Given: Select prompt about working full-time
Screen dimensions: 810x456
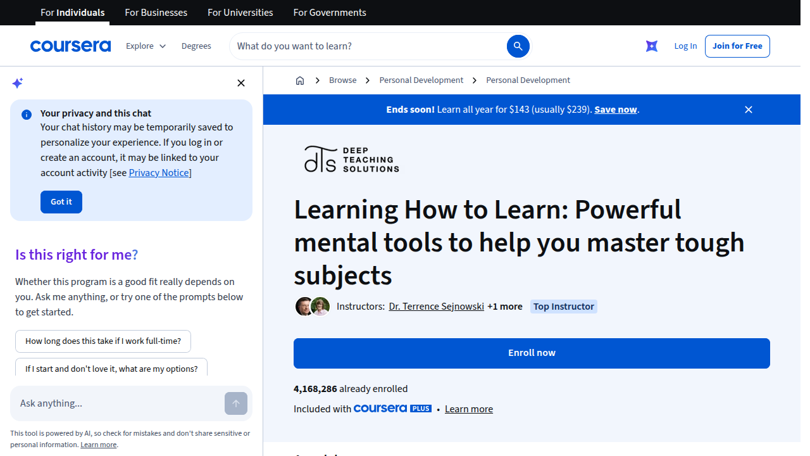Looking at the screenshot, I should click(103, 341).
